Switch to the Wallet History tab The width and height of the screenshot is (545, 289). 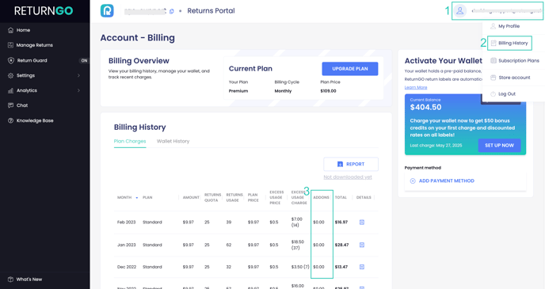(x=173, y=141)
